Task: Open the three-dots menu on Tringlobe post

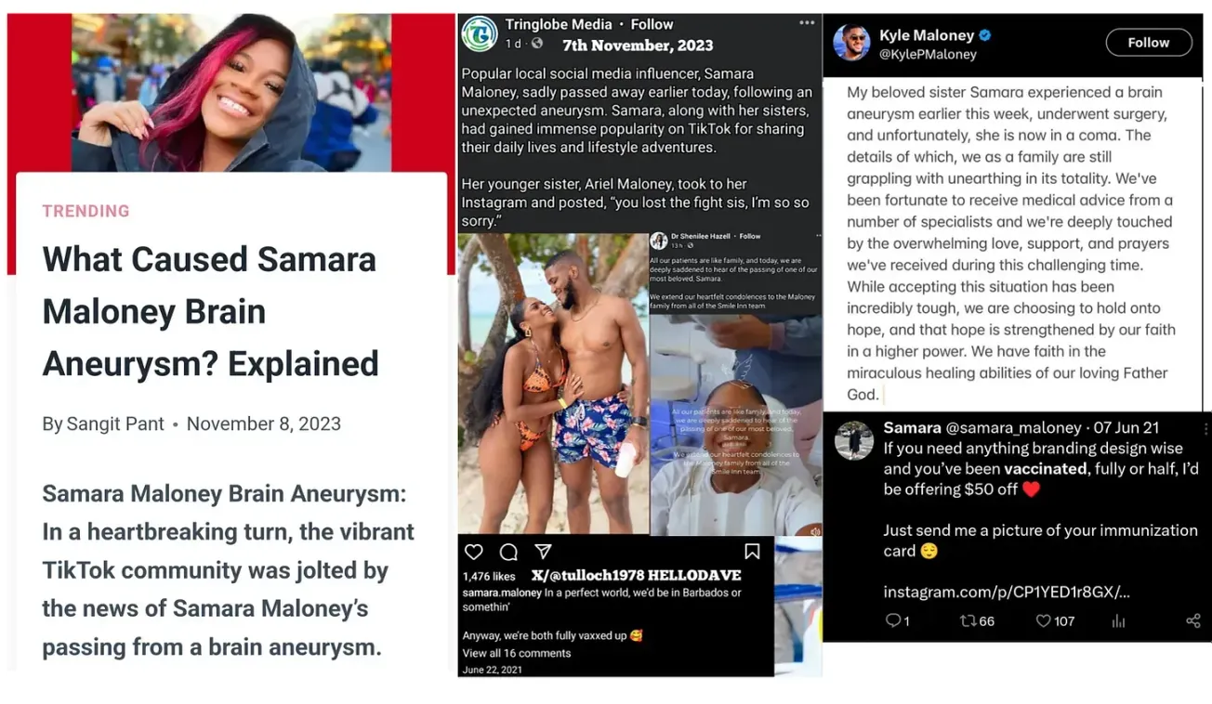Action: (807, 22)
